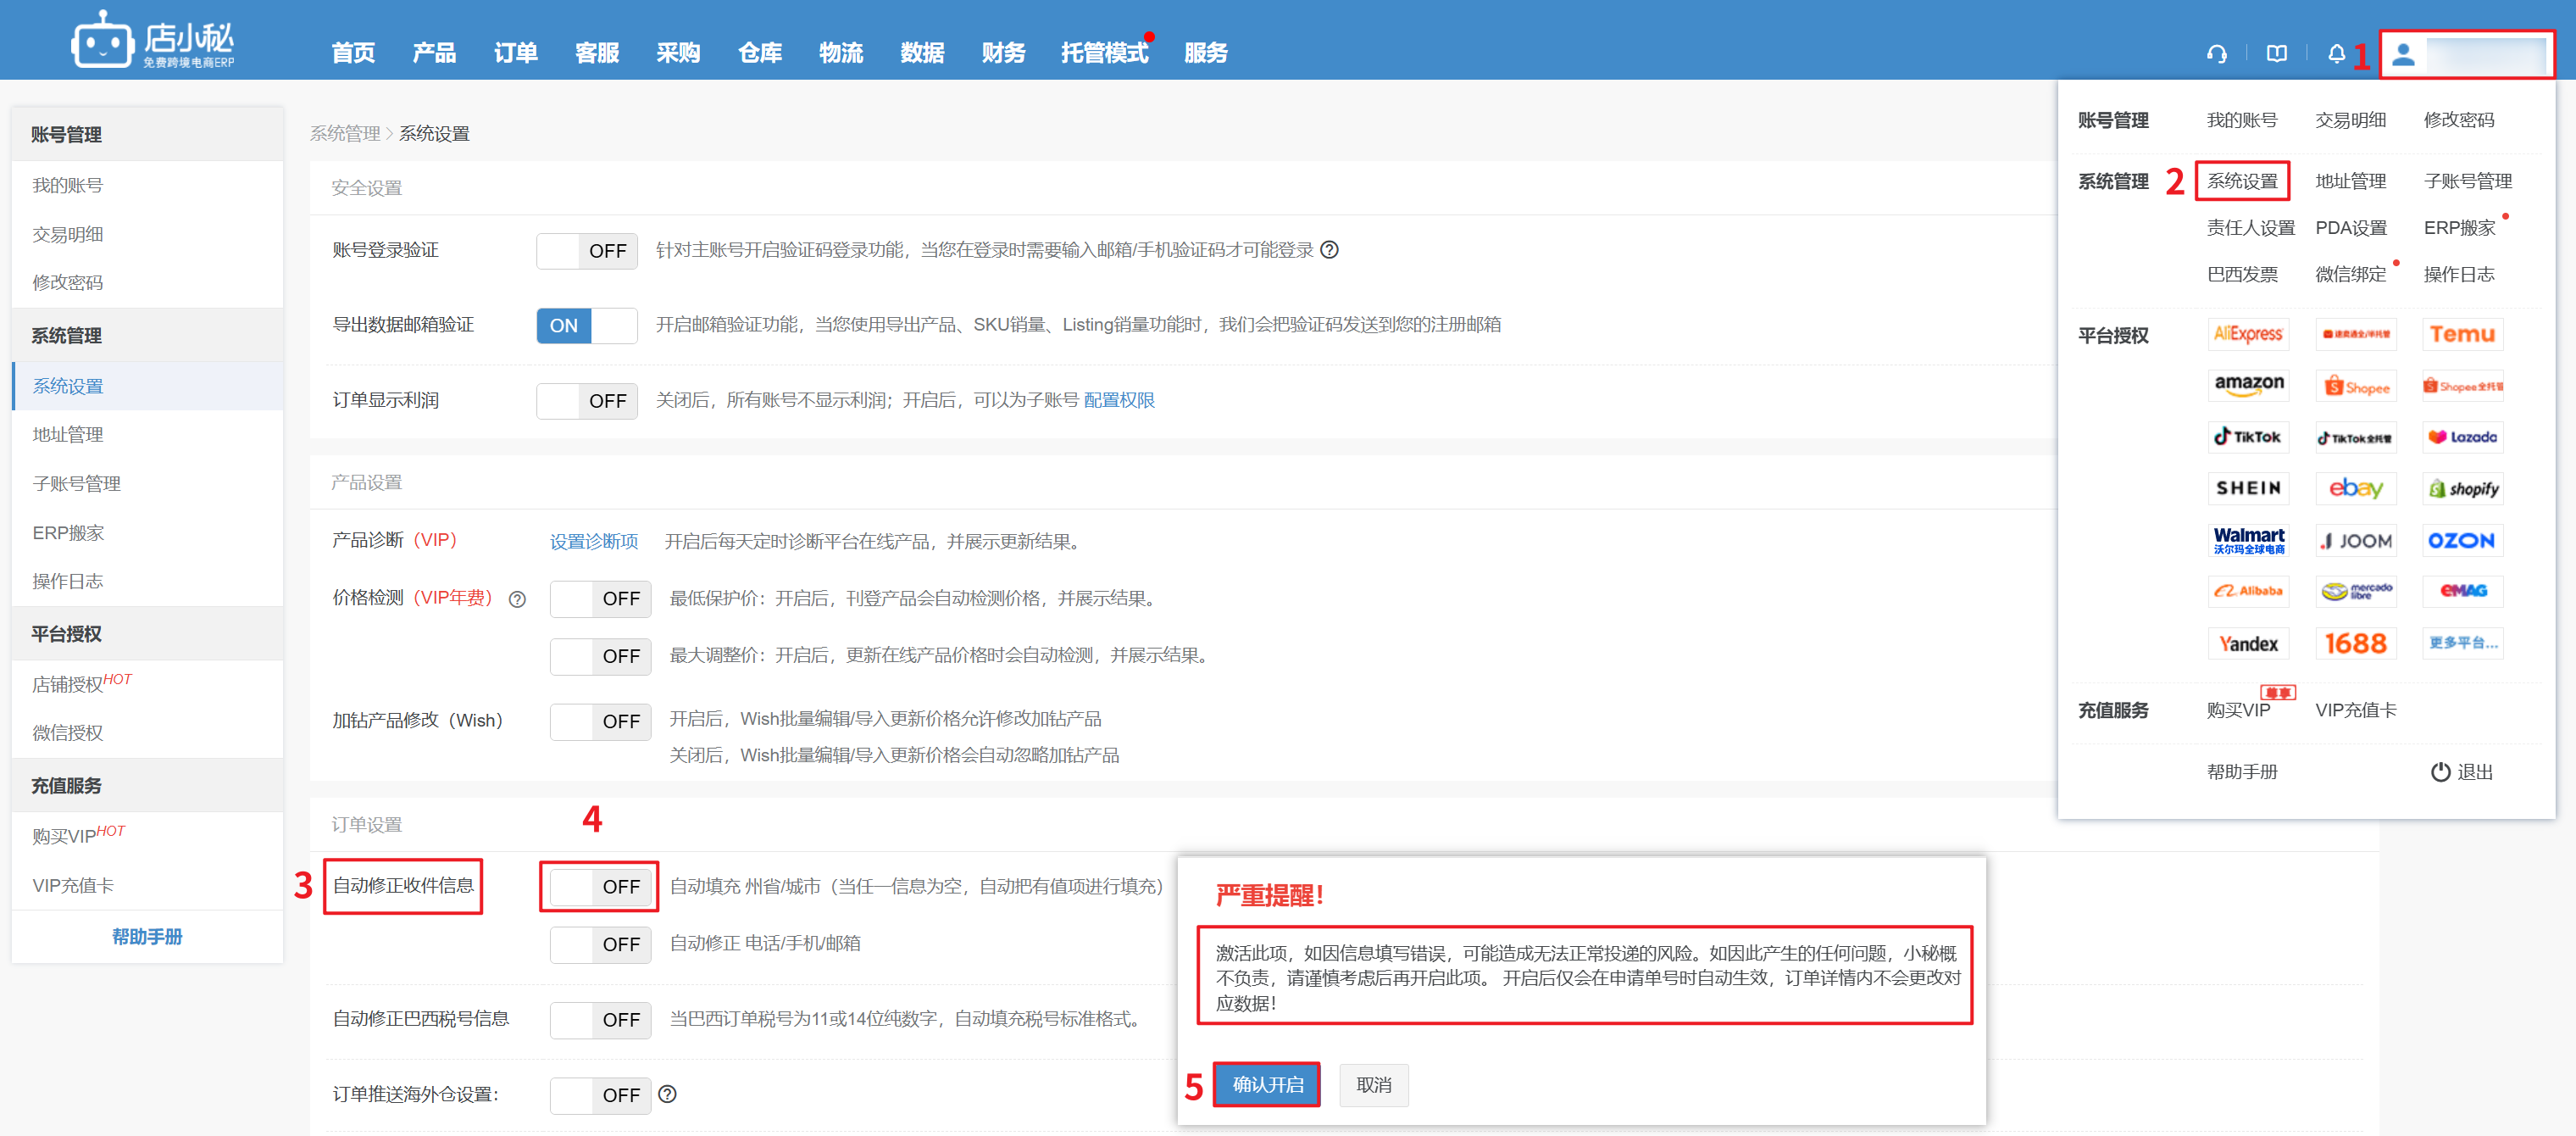The width and height of the screenshot is (2576, 1136).
Task: Choose the ebay platform logo
Action: 2355,488
